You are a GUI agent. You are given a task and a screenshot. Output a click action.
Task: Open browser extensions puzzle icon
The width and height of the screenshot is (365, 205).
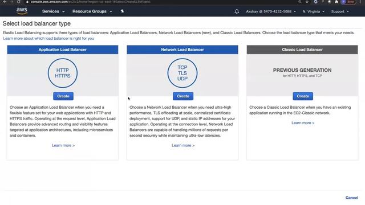coord(336,2)
